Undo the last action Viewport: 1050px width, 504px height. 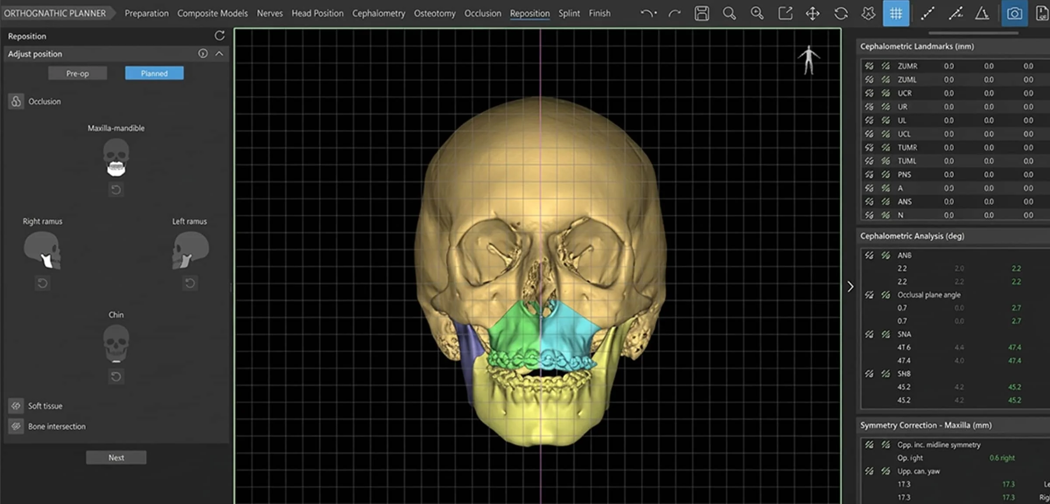tap(648, 14)
